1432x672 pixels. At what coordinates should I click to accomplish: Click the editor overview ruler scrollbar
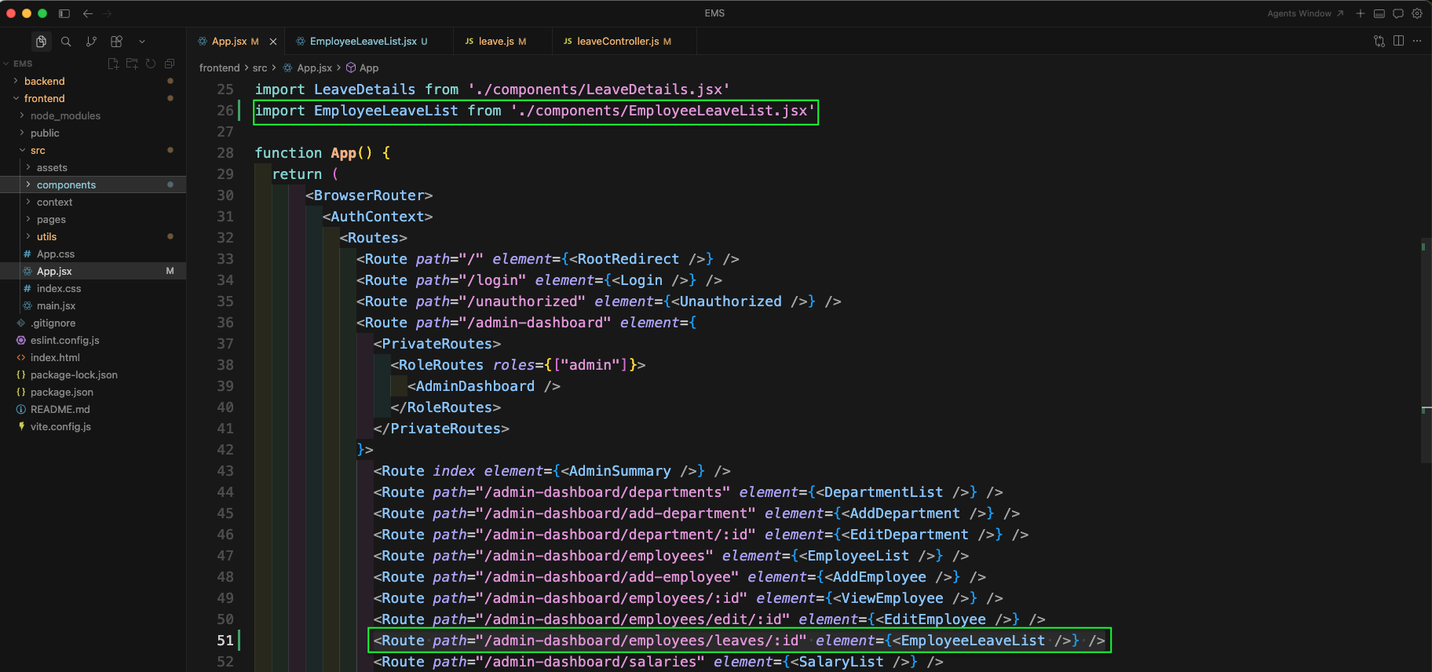1426,350
